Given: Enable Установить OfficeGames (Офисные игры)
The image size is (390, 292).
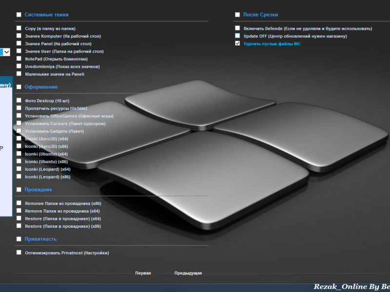Looking at the screenshot, I should 19,115.
